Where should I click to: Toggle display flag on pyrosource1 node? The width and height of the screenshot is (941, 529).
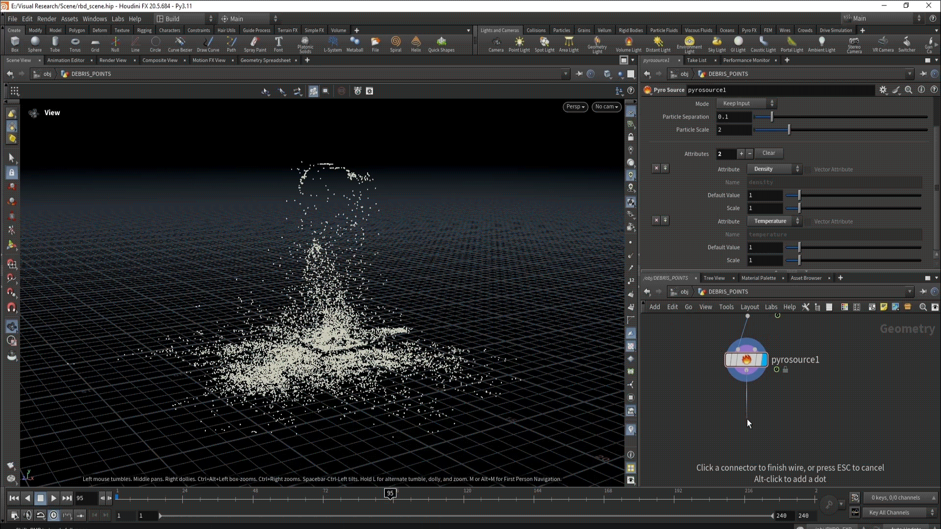click(764, 360)
